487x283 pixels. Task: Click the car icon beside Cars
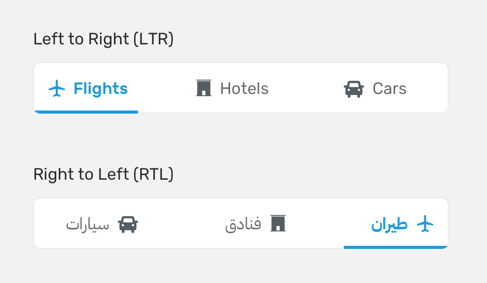click(353, 89)
